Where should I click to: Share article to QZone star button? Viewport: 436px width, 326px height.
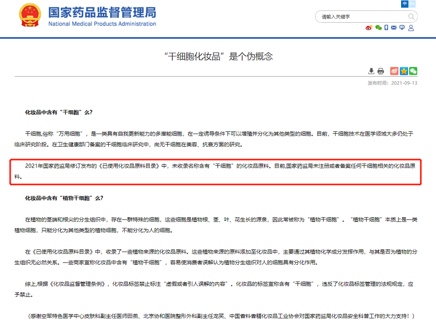coord(404,71)
